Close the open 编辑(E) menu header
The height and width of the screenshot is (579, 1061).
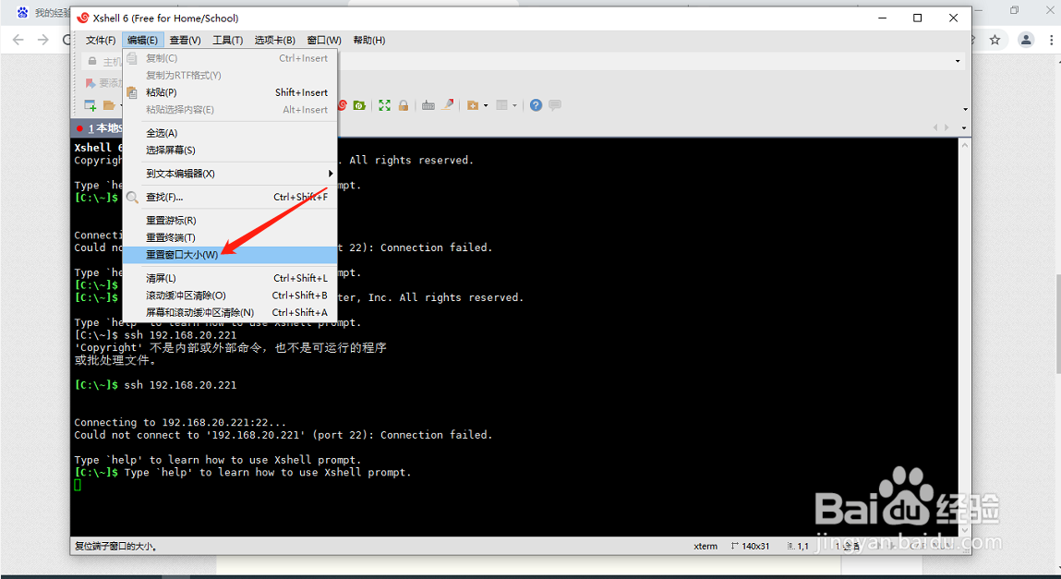(143, 41)
